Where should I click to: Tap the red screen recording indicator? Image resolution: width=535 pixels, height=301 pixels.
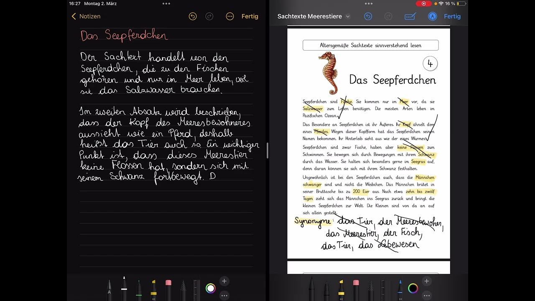click(423, 3)
